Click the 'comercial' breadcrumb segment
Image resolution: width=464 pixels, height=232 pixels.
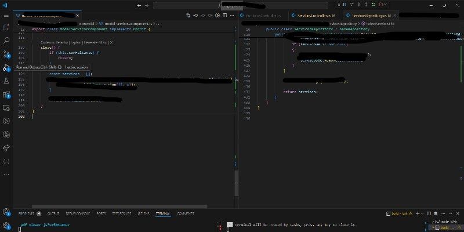(86, 23)
